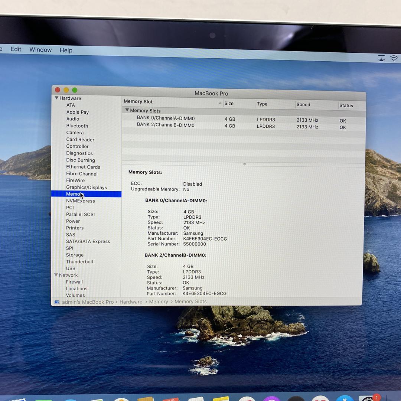Select NVMExpress in the sidebar

(x=80, y=201)
